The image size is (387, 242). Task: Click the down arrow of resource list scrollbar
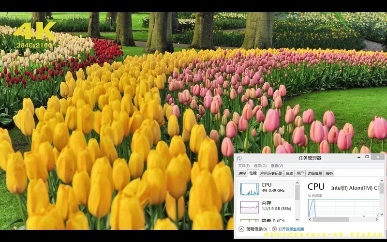[298, 220]
